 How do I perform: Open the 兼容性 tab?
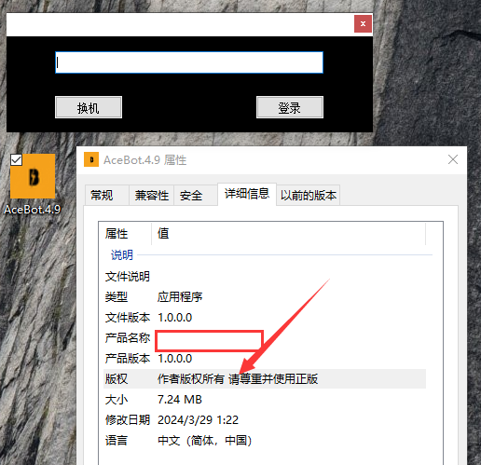tap(152, 196)
